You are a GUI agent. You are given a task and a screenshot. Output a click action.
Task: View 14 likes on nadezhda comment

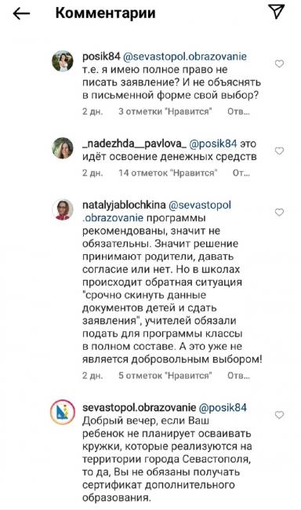168,173
